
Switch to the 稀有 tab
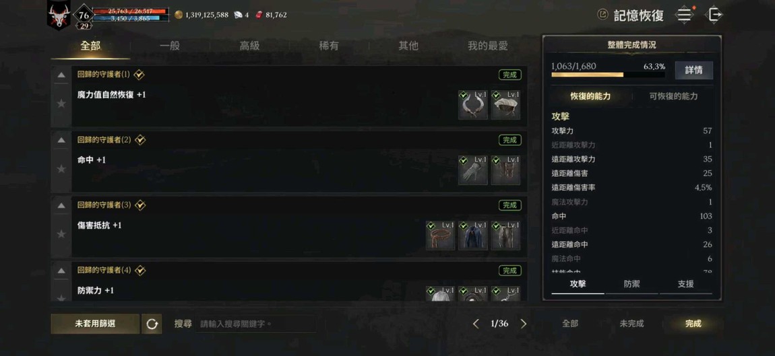click(329, 46)
